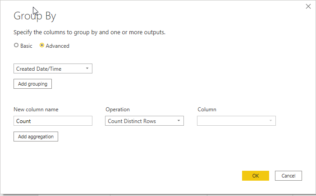Close the Group By dialog with X
This screenshot has width=316, height=196.
tap(308, 6)
